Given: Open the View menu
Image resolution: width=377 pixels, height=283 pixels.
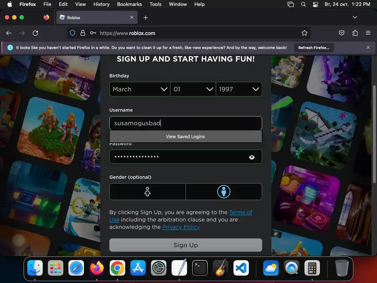Looking at the screenshot, I should (81, 4).
